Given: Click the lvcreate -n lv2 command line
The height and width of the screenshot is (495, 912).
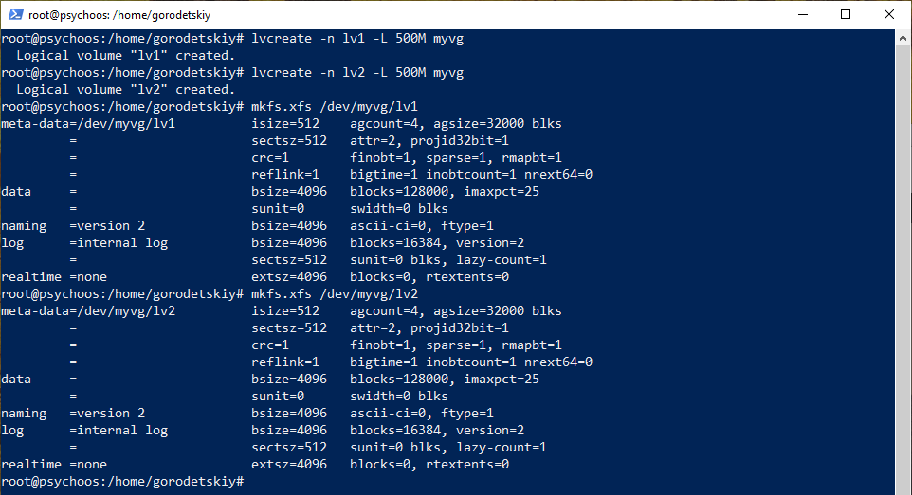Looking at the screenshot, I should click(232, 73).
